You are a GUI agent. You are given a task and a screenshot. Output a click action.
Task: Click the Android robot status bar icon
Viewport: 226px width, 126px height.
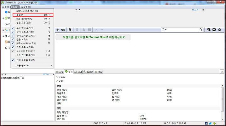tap(214, 123)
